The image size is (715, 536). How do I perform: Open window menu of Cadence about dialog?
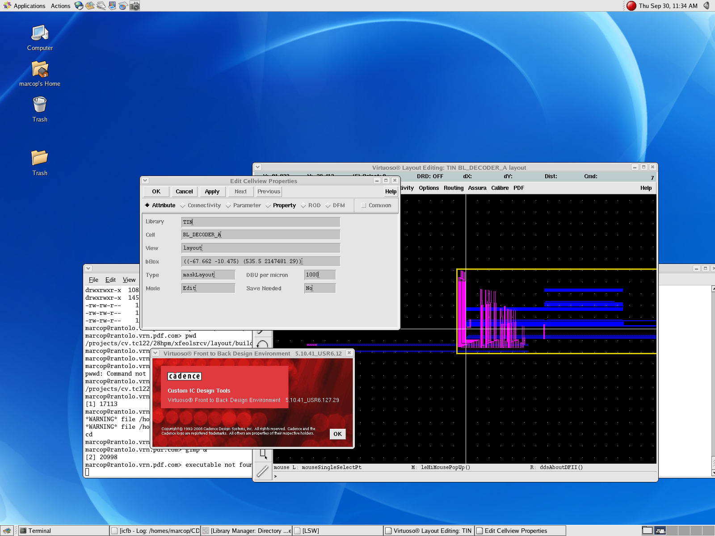(156, 353)
